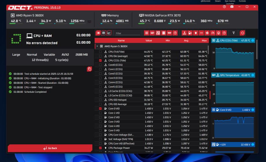Switch to combined table and graph view
266x162 pixels.
98,33
